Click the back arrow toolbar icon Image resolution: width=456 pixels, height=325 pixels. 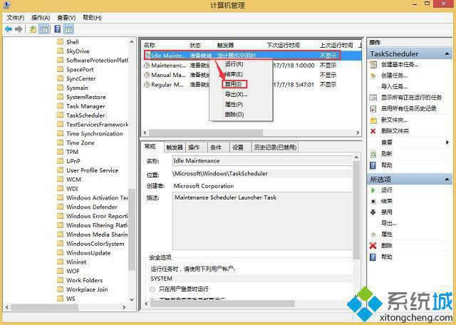[x=9, y=29]
